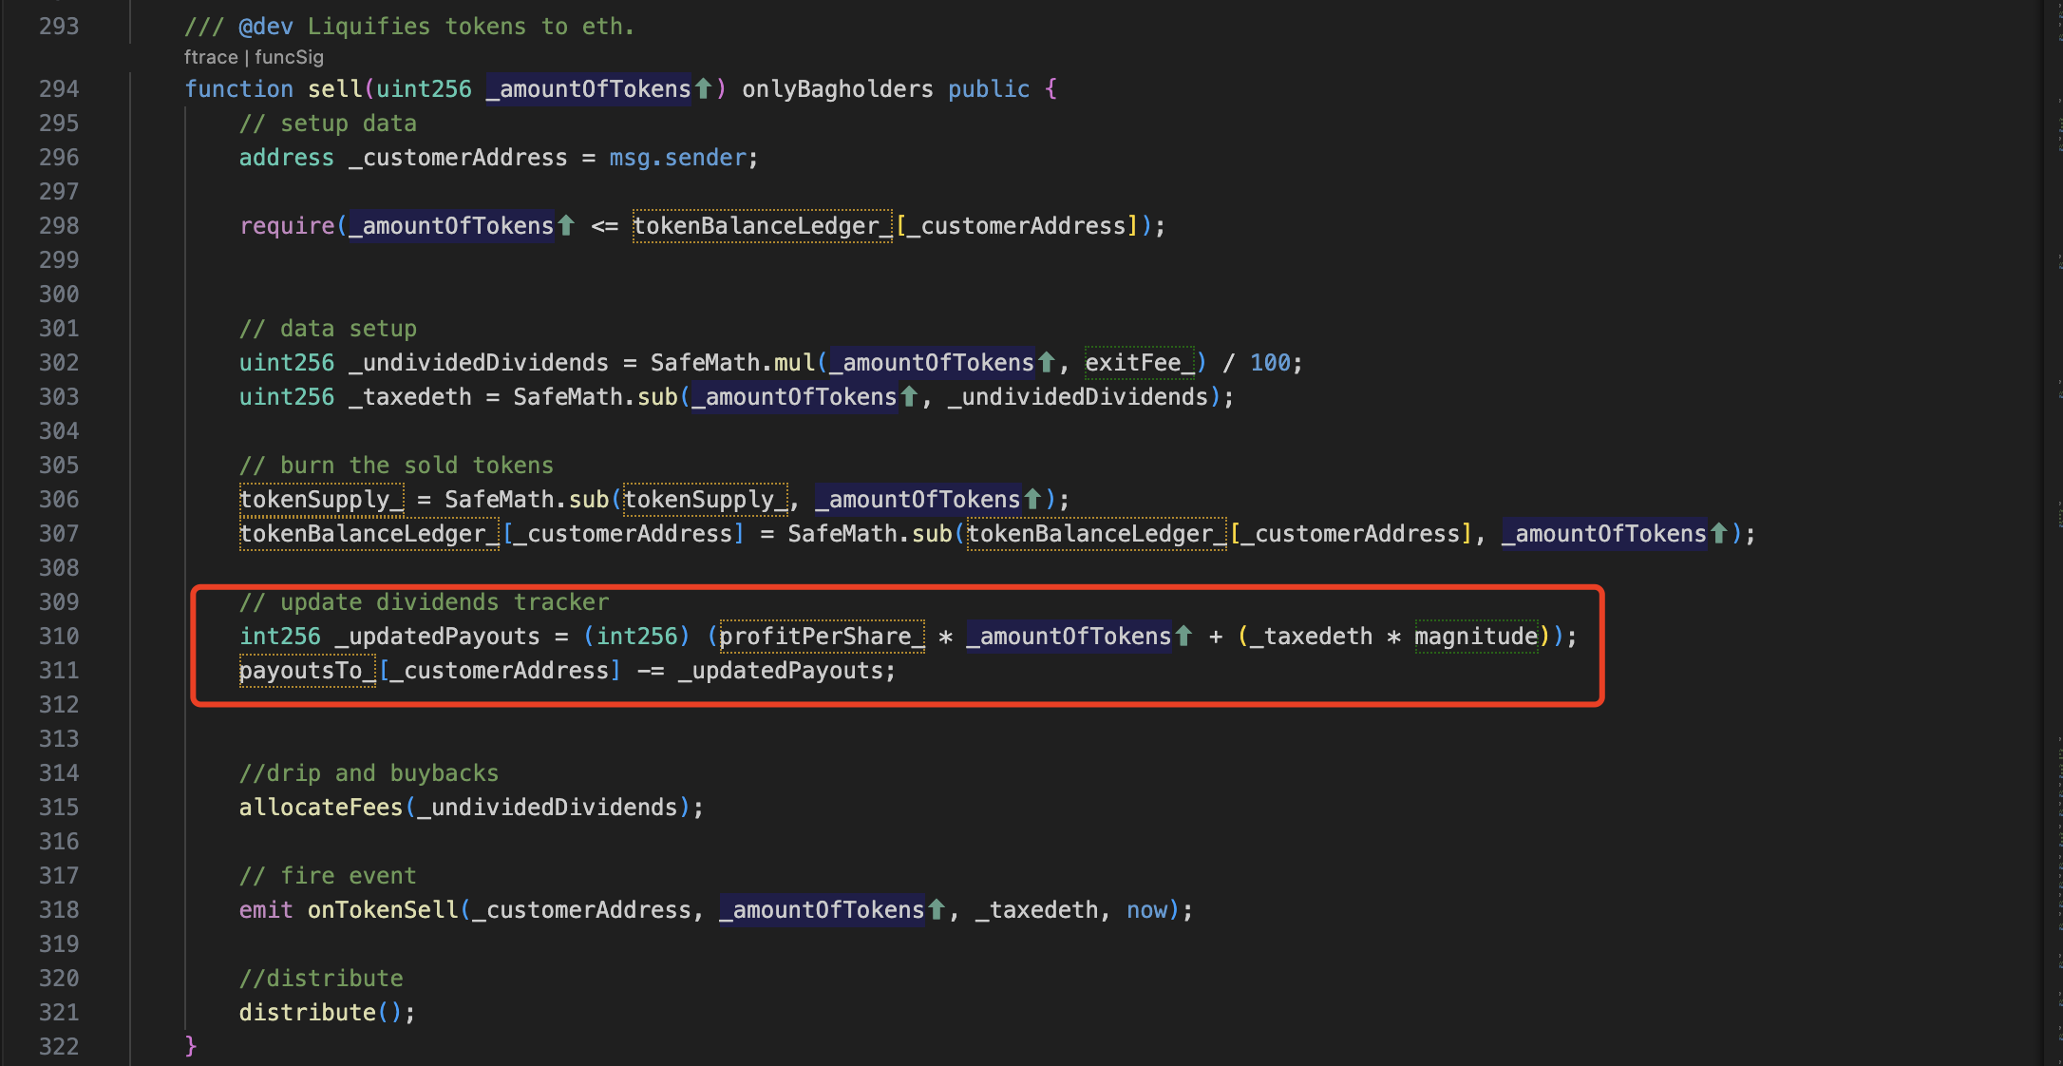This screenshot has width=2063, height=1066.
Task: Click onTokenSell event name on line 318
Action: pyautogui.click(x=383, y=910)
